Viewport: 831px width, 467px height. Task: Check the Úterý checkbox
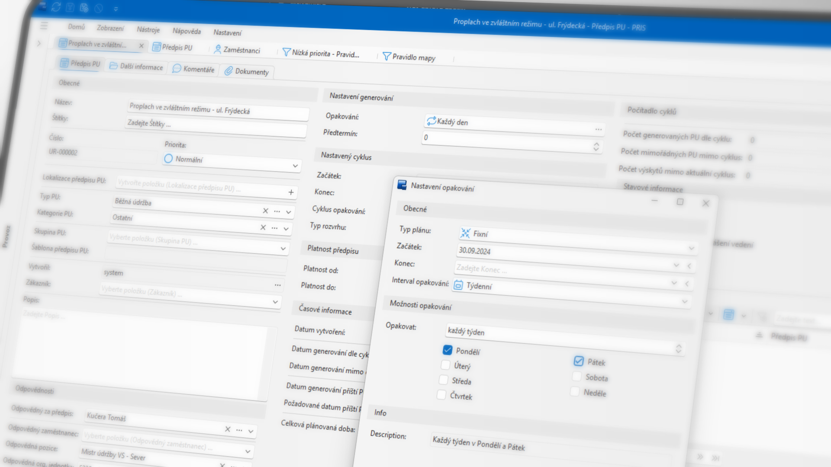445,365
